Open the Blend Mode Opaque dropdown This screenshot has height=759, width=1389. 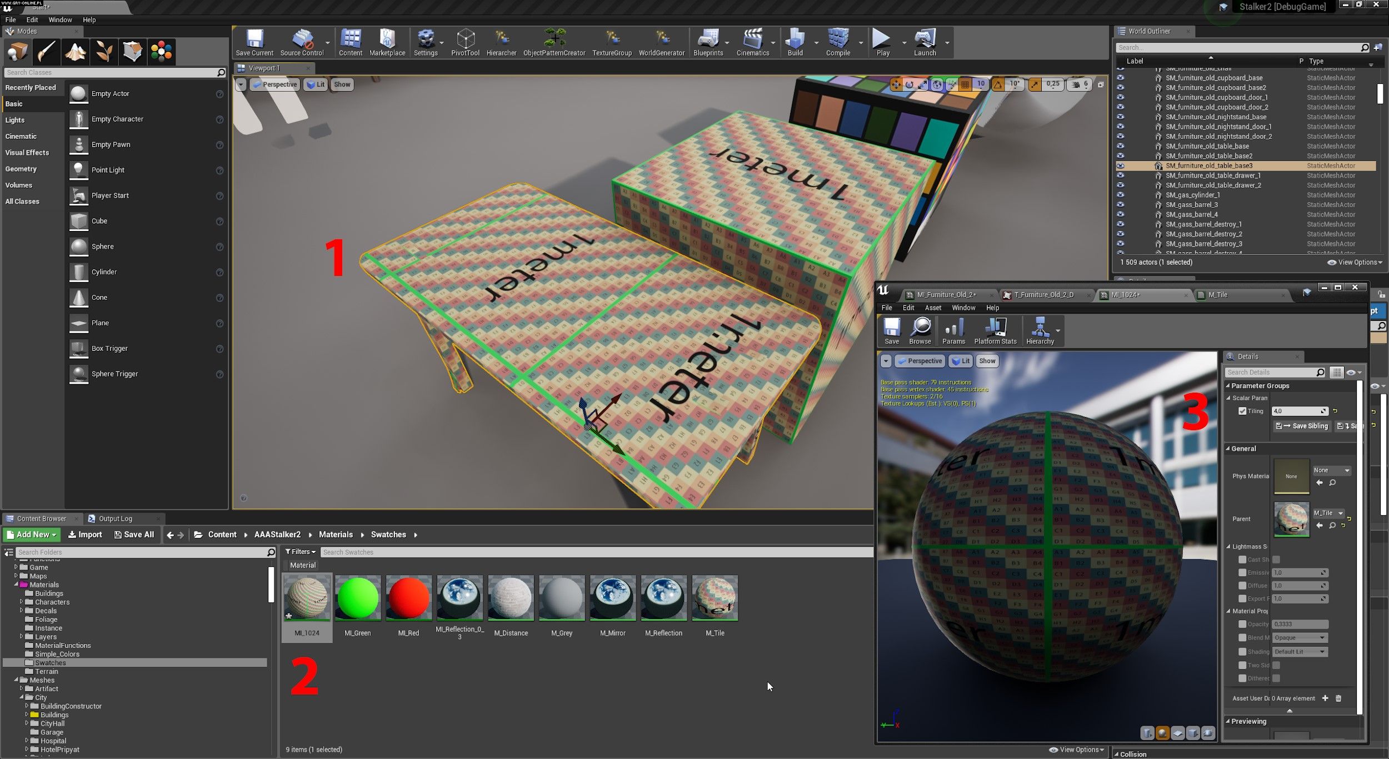pyautogui.click(x=1299, y=637)
